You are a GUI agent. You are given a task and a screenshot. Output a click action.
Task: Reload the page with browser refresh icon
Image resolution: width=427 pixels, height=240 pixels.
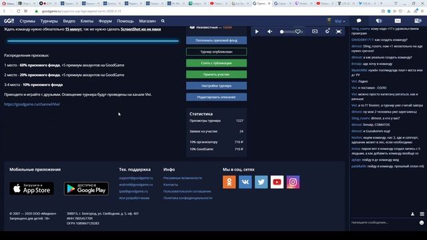(18, 11)
